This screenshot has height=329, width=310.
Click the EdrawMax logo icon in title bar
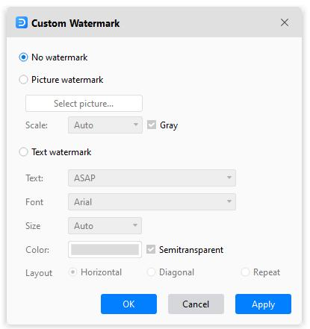[x=22, y=23]
